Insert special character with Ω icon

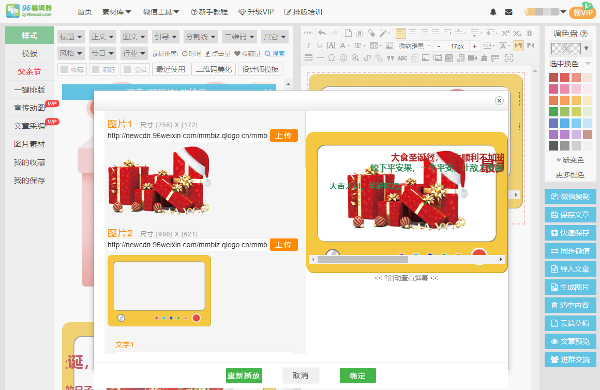click(x=332, y=58)
